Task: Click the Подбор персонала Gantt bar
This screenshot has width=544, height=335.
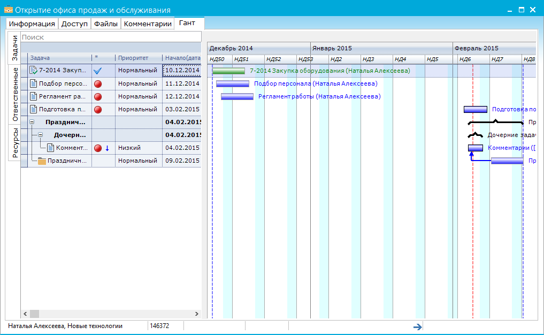Action: [233, 83]
